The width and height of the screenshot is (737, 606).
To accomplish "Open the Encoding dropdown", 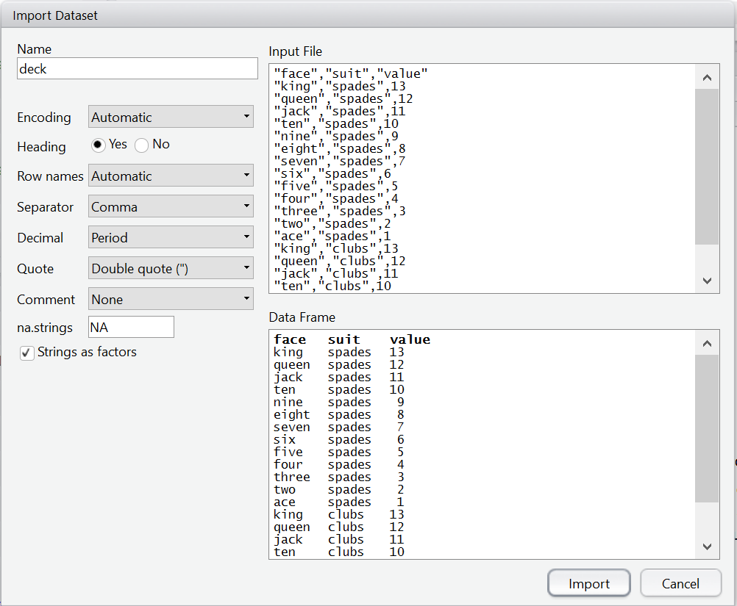I will click(171, 116).
